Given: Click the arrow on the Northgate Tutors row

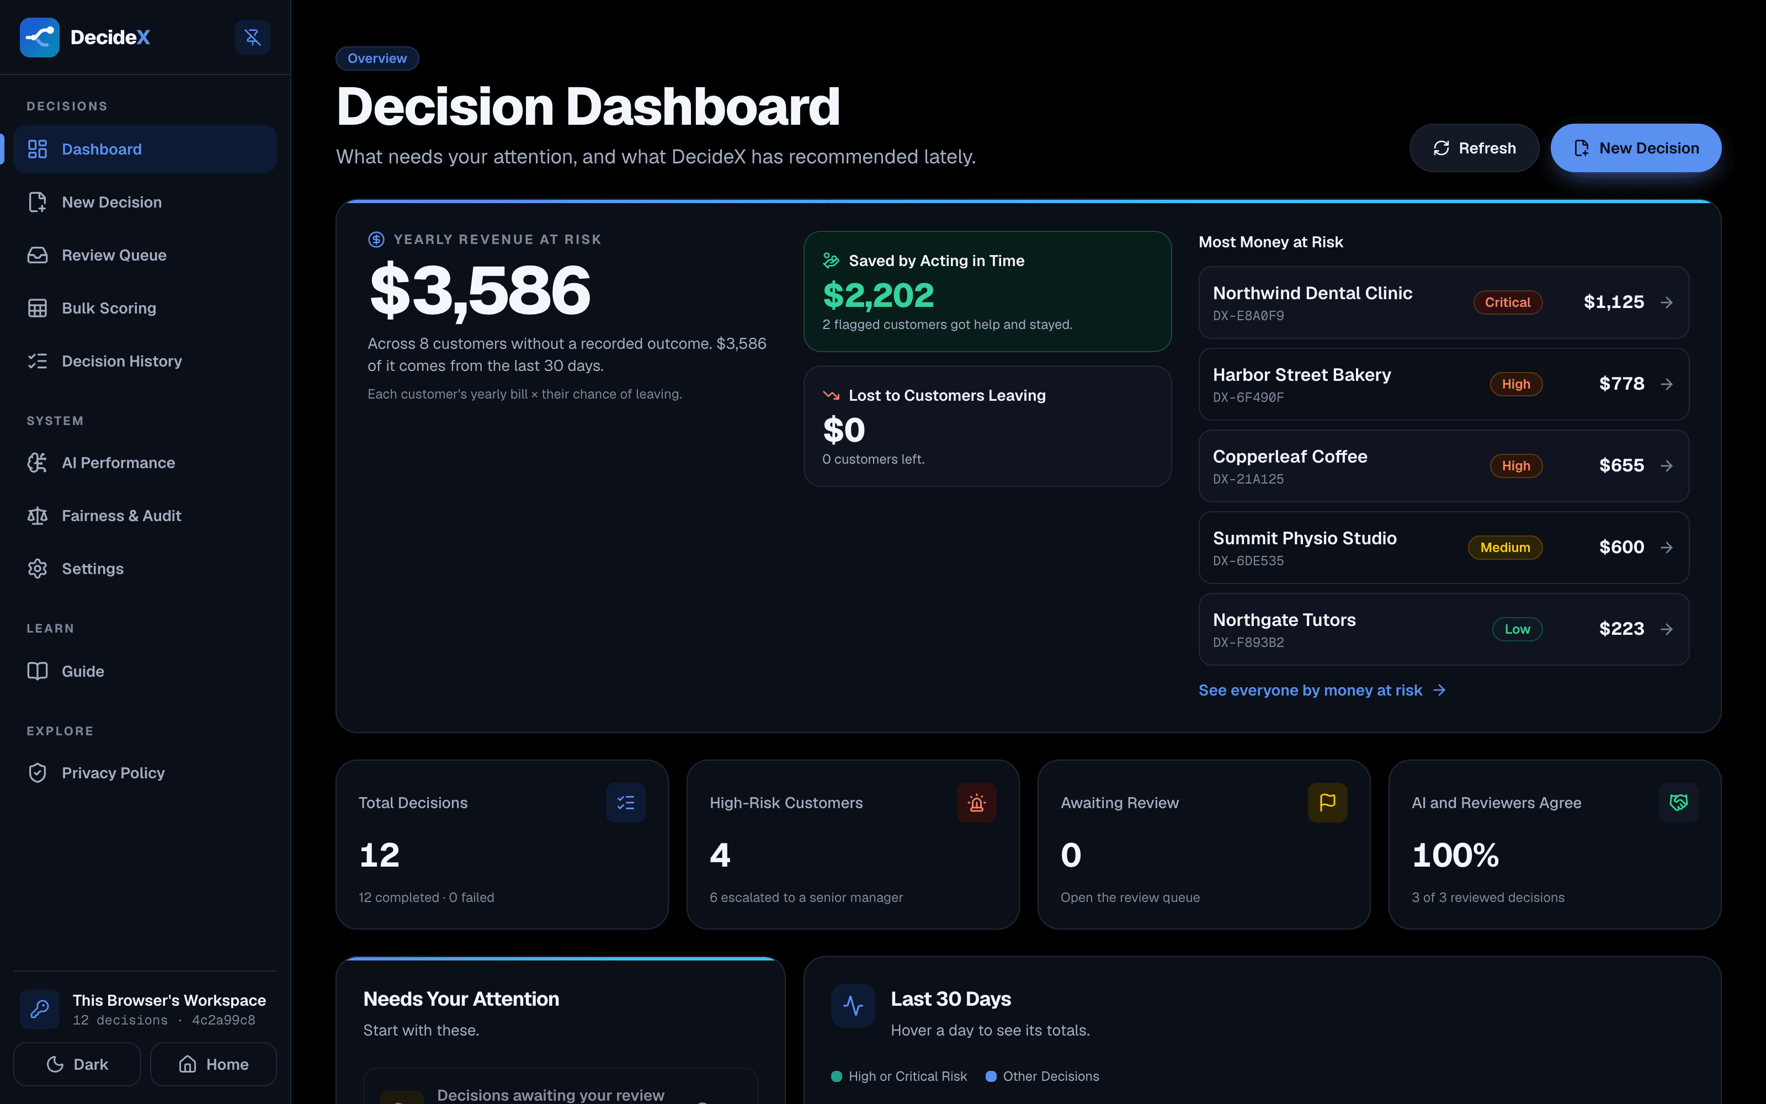Looking at the screenshot, I should pos(1667,629).
